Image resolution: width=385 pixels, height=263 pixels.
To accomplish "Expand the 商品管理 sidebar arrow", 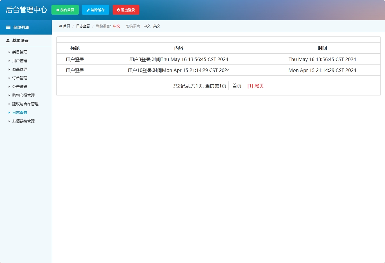I will point(9,69).
